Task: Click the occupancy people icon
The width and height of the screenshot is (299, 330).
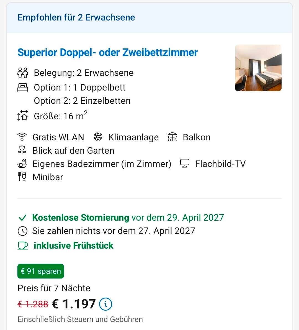Action: (x=22, y=73)
